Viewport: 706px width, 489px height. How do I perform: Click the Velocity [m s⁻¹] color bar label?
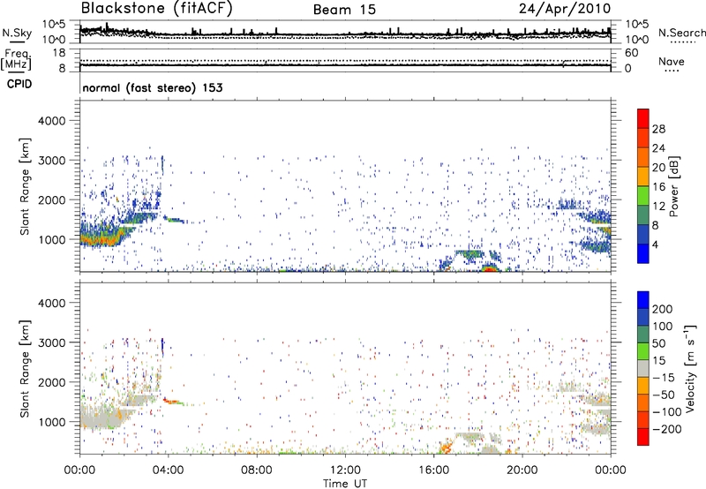click(x=690, y=368)
